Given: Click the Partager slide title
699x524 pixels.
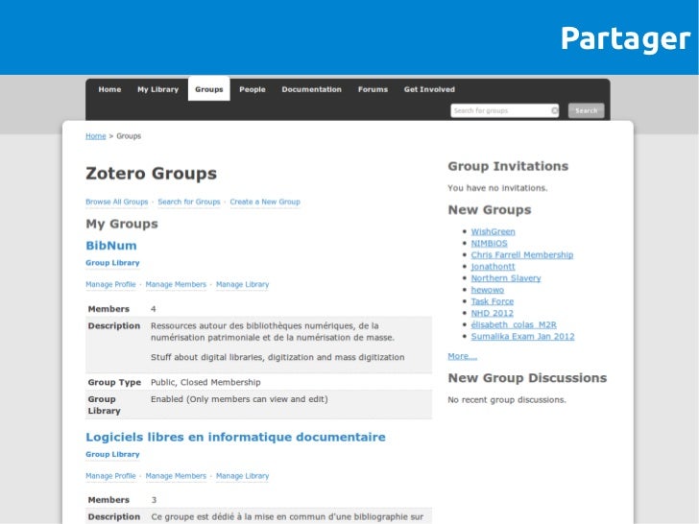Looking at the screenshot, I should 625,39.
